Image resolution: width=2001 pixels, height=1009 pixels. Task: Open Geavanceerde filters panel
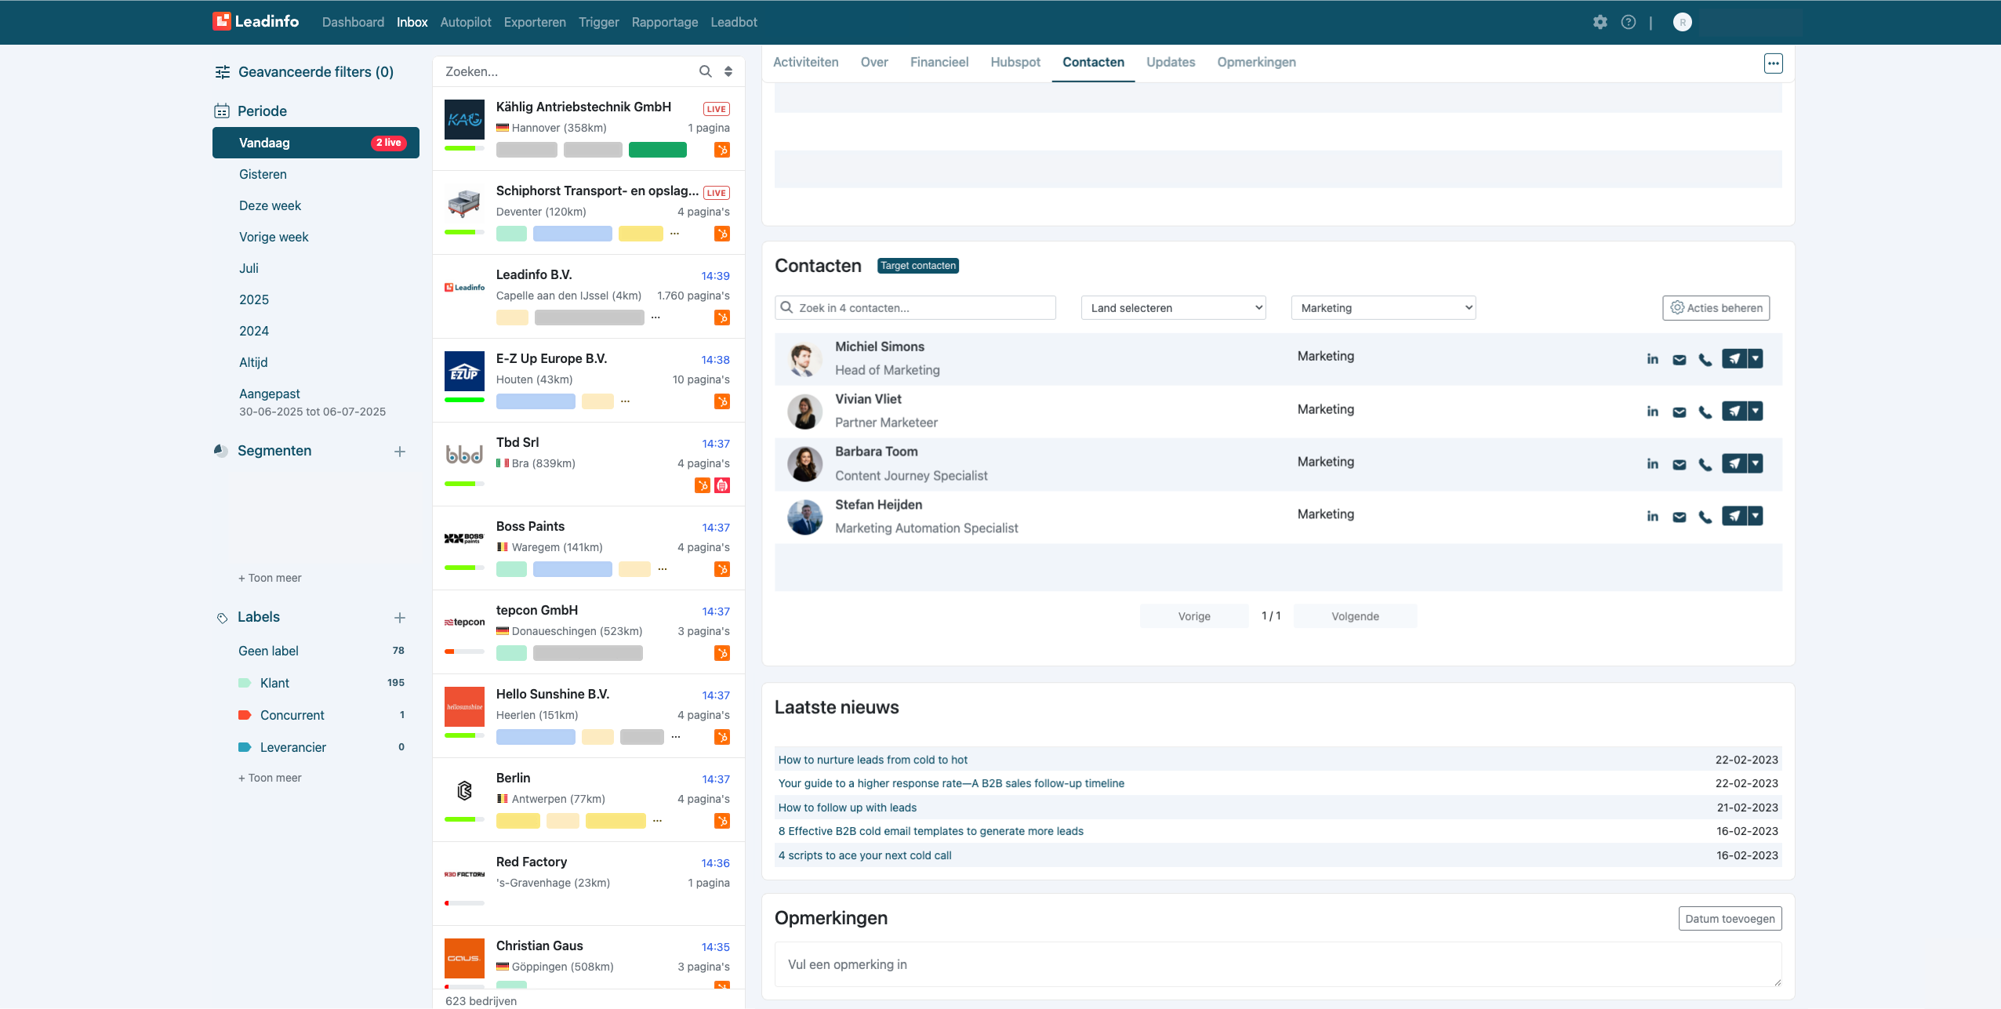(x=304, y=72)
